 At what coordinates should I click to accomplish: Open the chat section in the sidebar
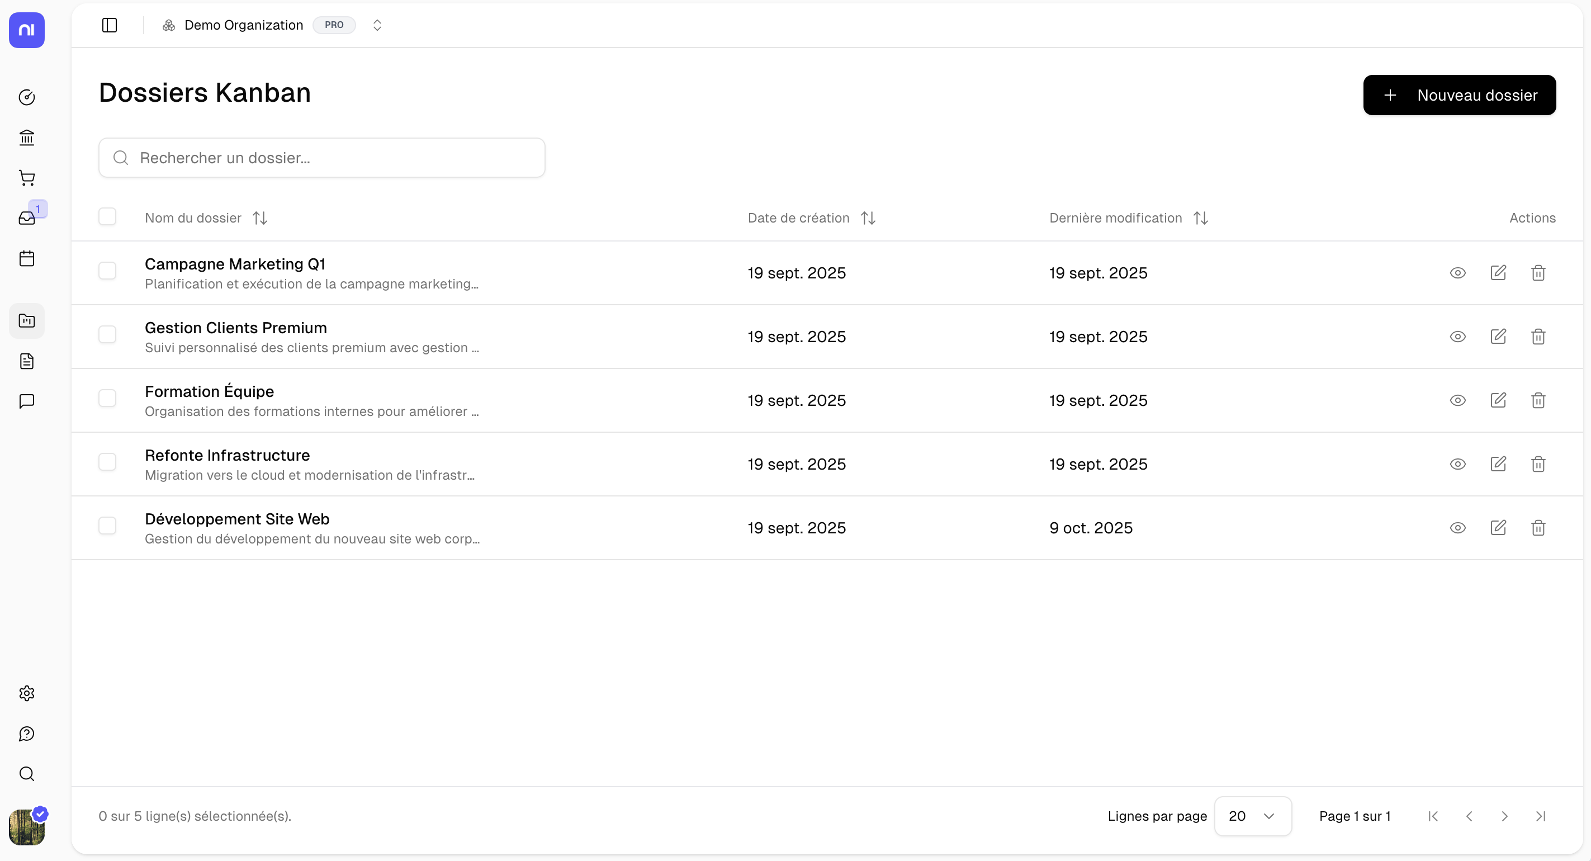[x=27, y=401]
